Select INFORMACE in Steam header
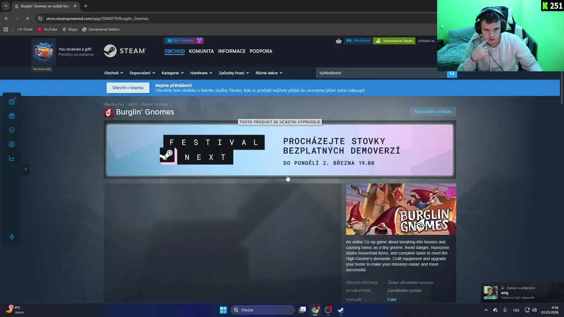The width and height of the screenshot is (564, 317). click(232, 51)
